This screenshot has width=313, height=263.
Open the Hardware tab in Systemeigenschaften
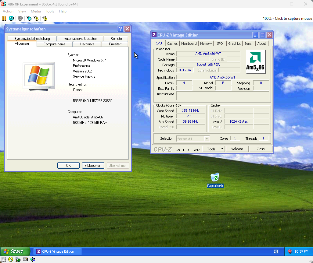tap(87, 44)
